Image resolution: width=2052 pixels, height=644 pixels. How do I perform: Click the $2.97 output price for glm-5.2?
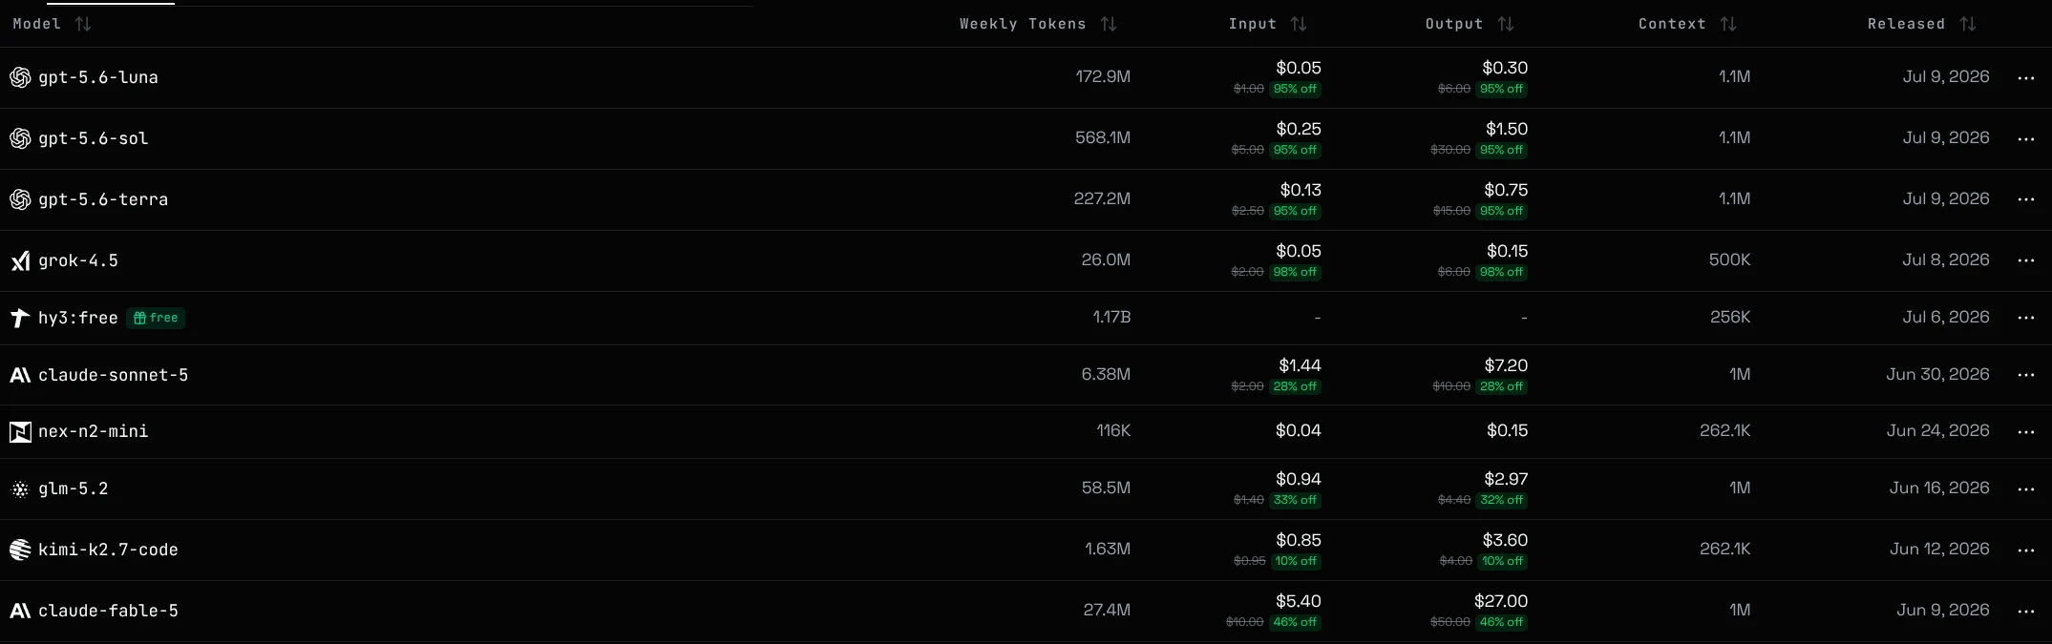click(1506, 479)
